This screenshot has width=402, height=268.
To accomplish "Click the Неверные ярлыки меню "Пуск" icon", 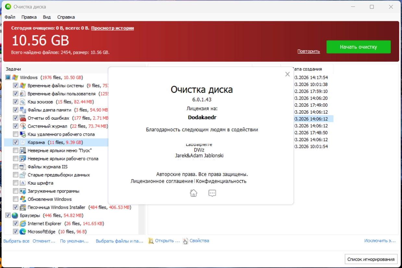I will point(23,151).
